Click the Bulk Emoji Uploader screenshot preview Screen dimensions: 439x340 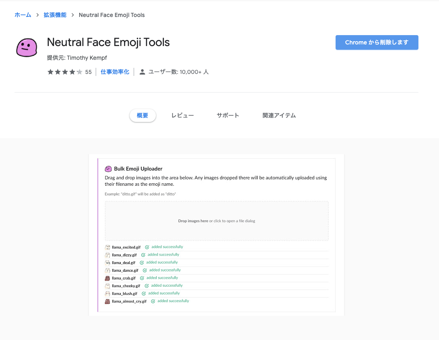pos(216,235)
